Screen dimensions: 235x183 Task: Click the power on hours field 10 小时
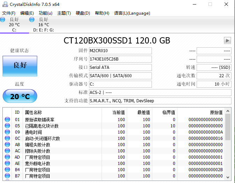(214, 84)
